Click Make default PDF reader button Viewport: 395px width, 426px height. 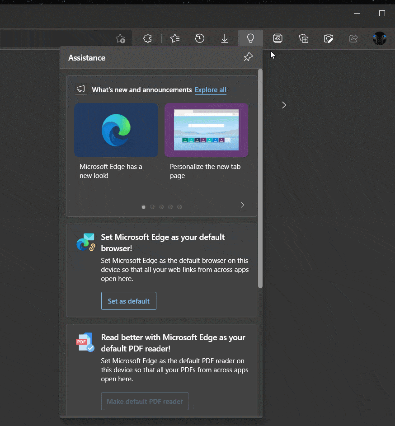pos(145,401)
